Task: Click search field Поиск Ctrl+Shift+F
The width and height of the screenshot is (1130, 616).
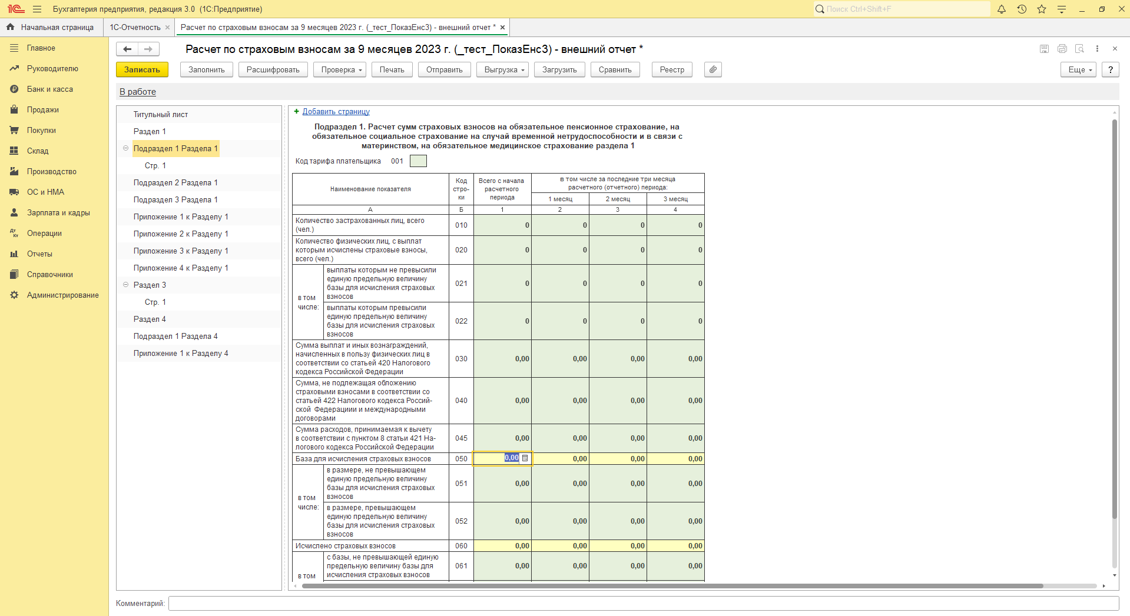Action: [x=902, y=9]
